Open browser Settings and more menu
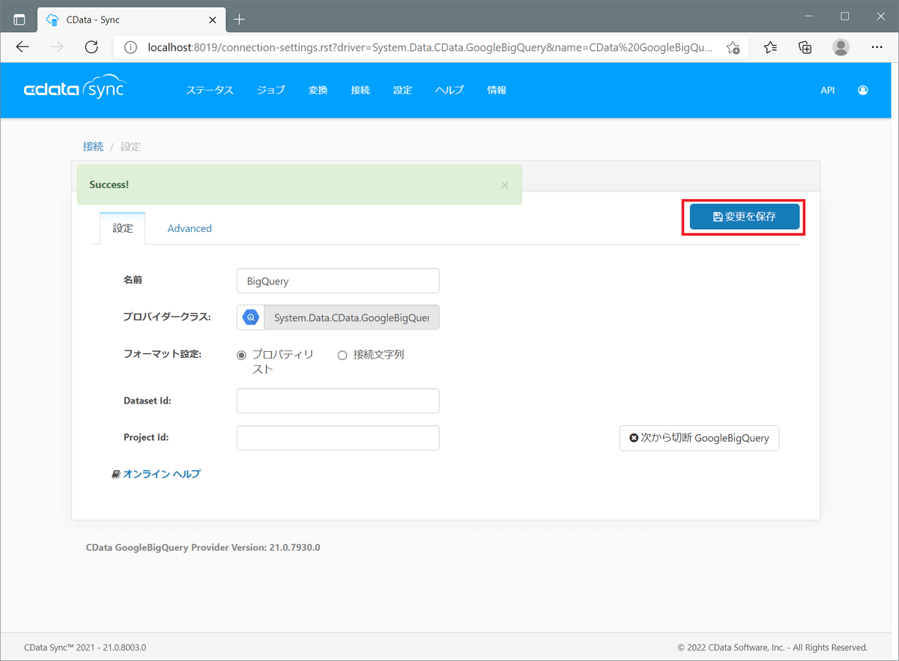Viewport: 899px width, 661px height. pyautogui.click(x=877, y=47)
